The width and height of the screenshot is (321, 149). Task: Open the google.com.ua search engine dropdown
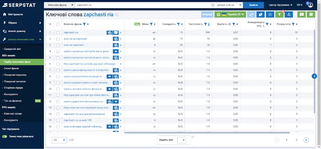229,5
